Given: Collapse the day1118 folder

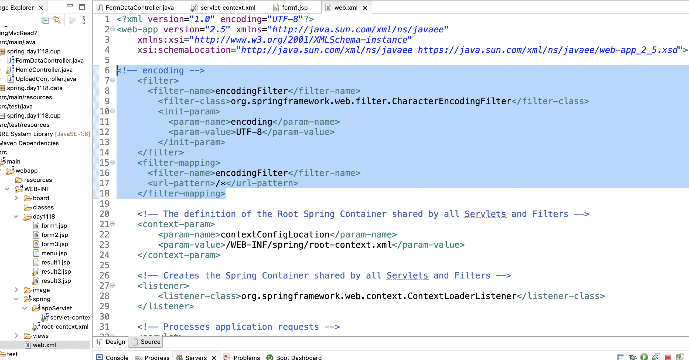Looking at the screenshot, I should pos(16,216).
